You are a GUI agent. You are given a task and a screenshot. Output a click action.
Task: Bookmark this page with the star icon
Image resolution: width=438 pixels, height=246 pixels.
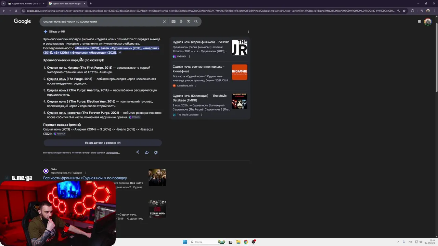[404, 11]
